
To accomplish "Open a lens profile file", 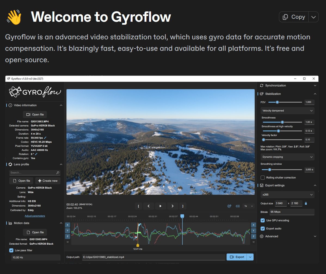I will pyautogui.click(x=21, y=181).
